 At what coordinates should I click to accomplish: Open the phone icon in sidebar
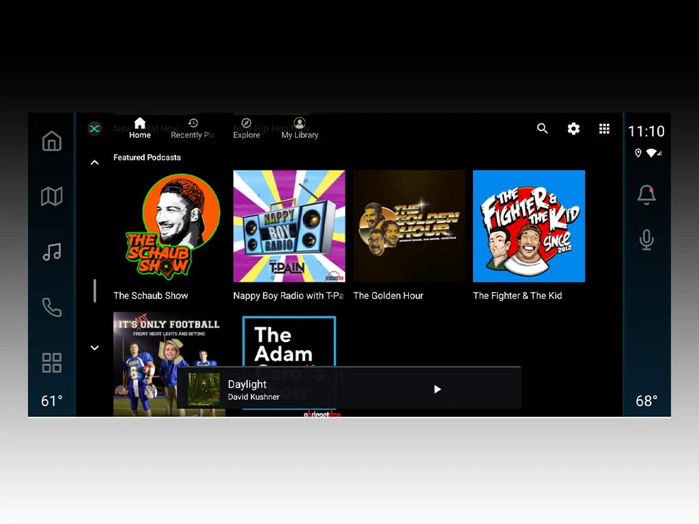(x=52, y=307)
